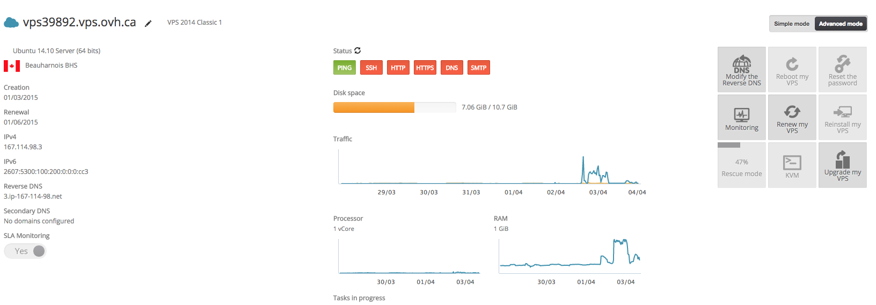Click the pencil edit icon beside server name
This screenshot has width=876, height=305.
pos(148,24)
